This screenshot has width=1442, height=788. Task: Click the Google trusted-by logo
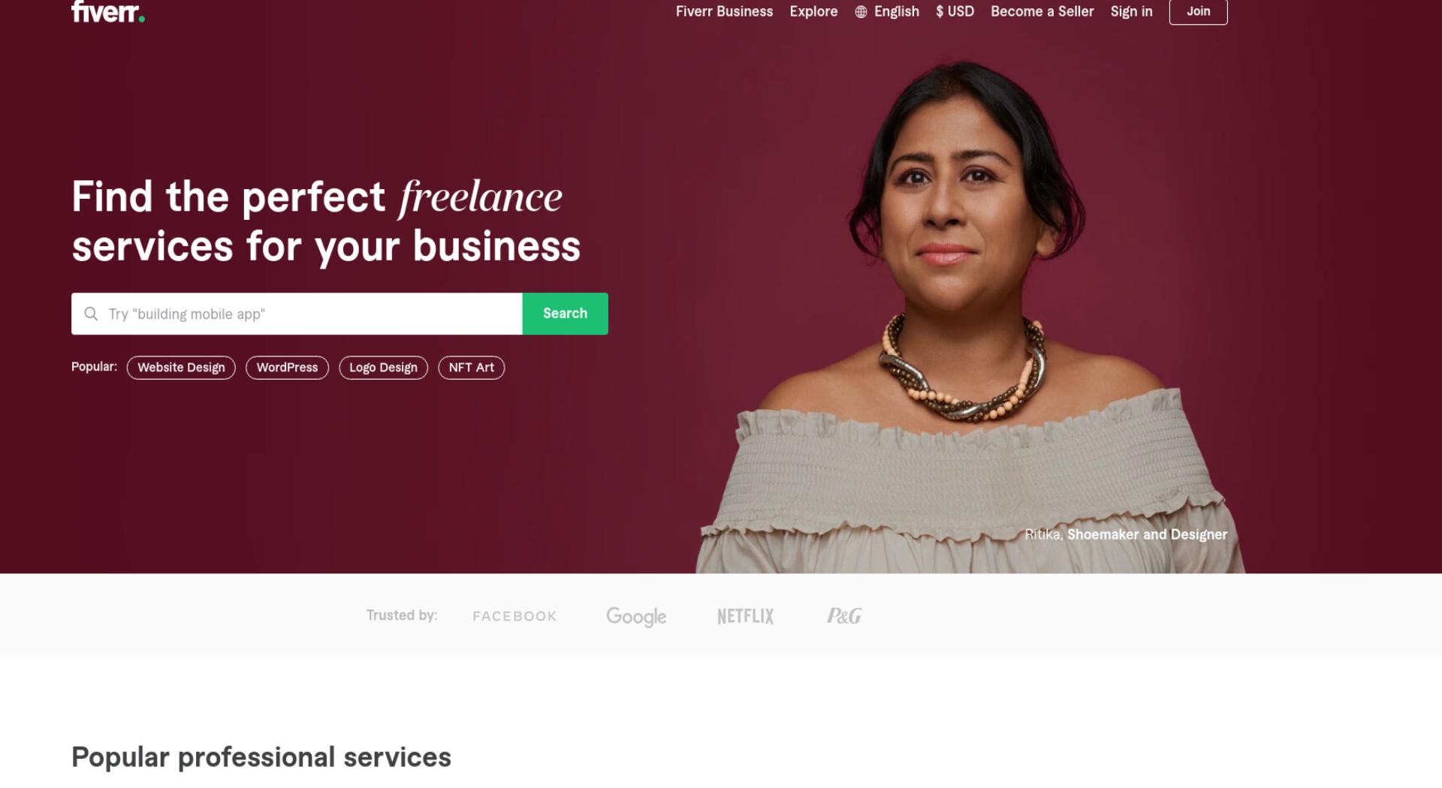point(636,616)
